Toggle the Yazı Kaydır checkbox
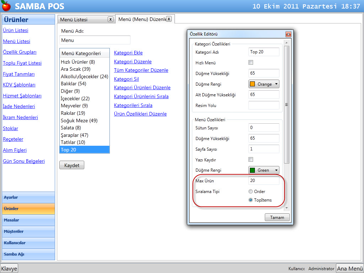 tap(251, 159)
